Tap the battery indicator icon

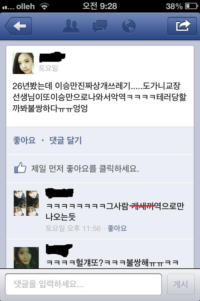pos(191,6)
